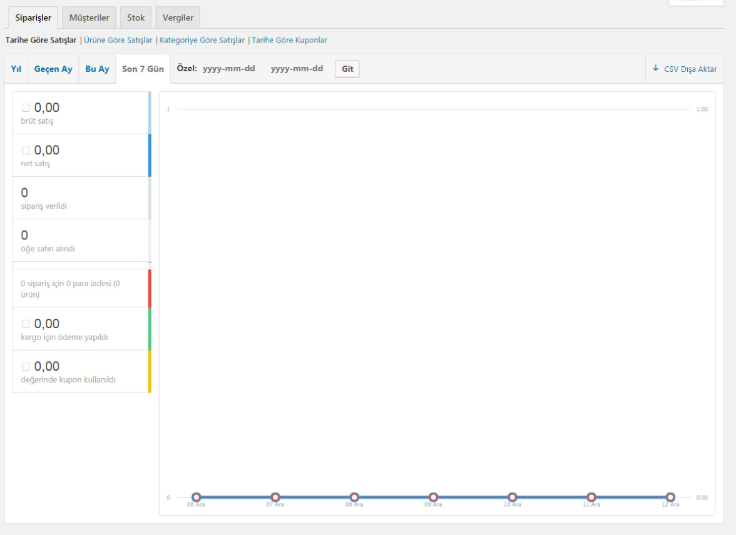Screen dimensions: 736x535
Task: Click the CSV download arrow icon
Action: click(656, 69)
